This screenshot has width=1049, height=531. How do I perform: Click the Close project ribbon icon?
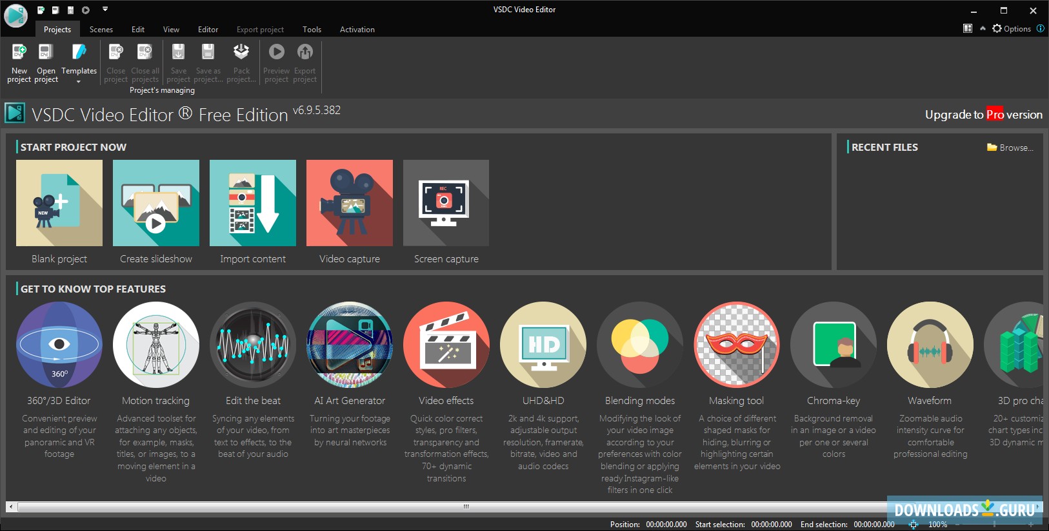tap(116, 63)
